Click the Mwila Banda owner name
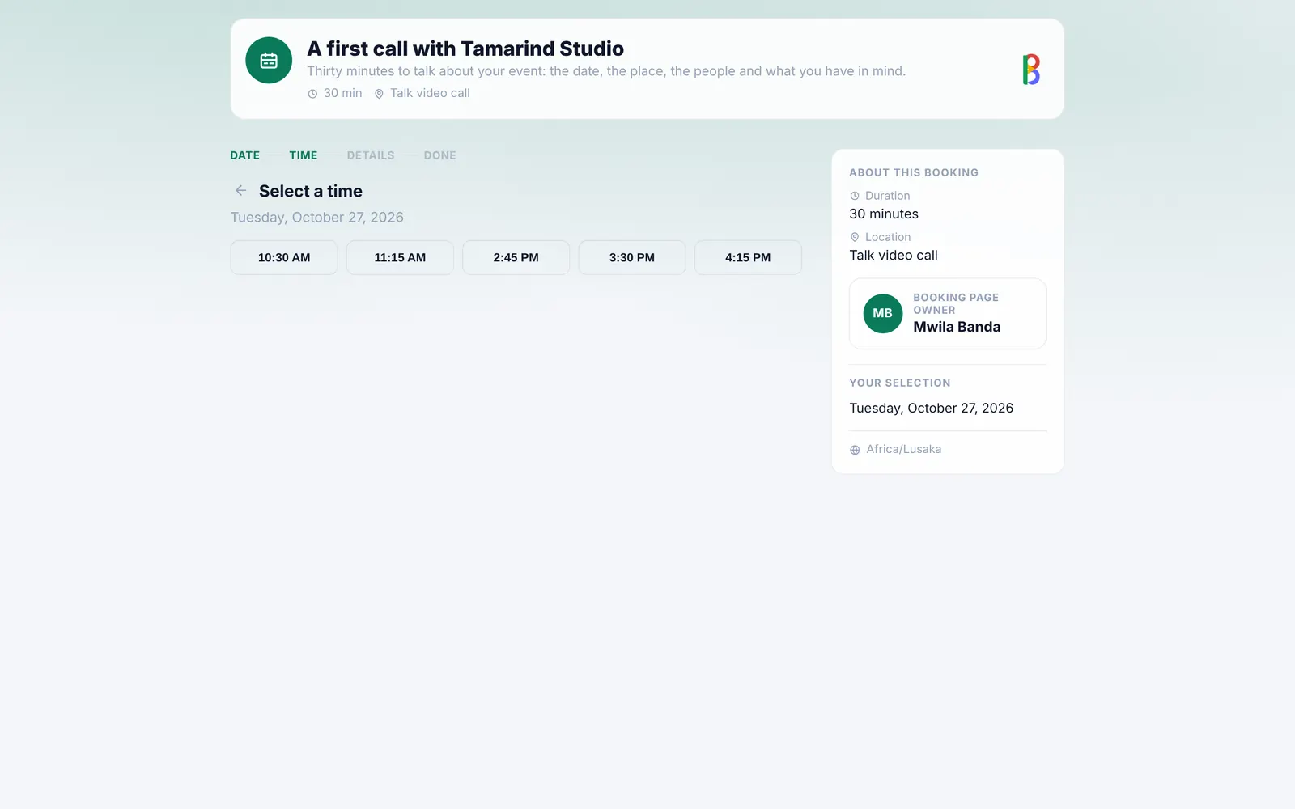1295x809 pixels. coord(957,327)
